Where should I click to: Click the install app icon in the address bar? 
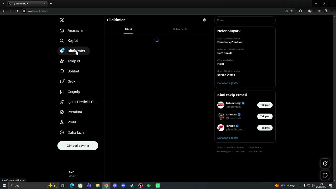click(286, 11)
